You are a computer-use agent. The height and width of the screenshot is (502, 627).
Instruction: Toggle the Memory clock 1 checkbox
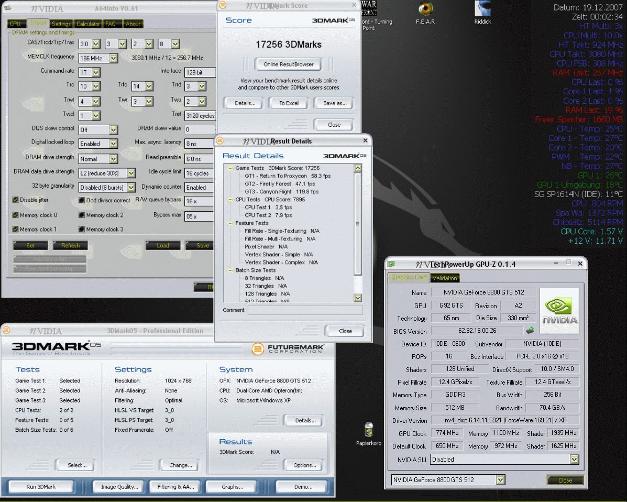[16, 229]
